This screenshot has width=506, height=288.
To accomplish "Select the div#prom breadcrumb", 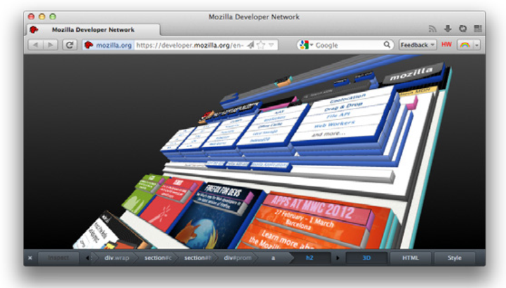I will click(x=237, y=258).
